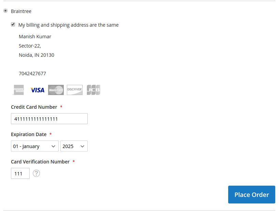This screenshot has height=212, width=279.
Task: Click the Braintree label text
Action: tap(21, 11)
